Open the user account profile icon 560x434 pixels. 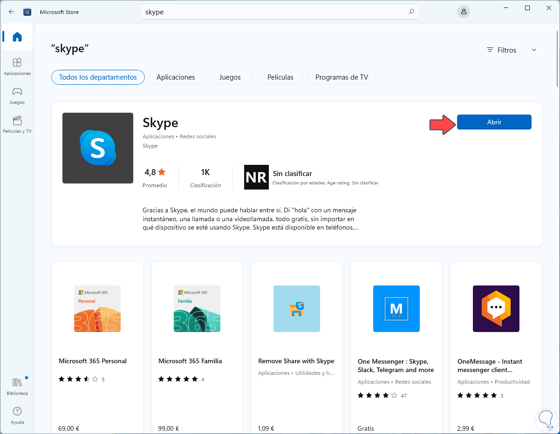(463, 12)
